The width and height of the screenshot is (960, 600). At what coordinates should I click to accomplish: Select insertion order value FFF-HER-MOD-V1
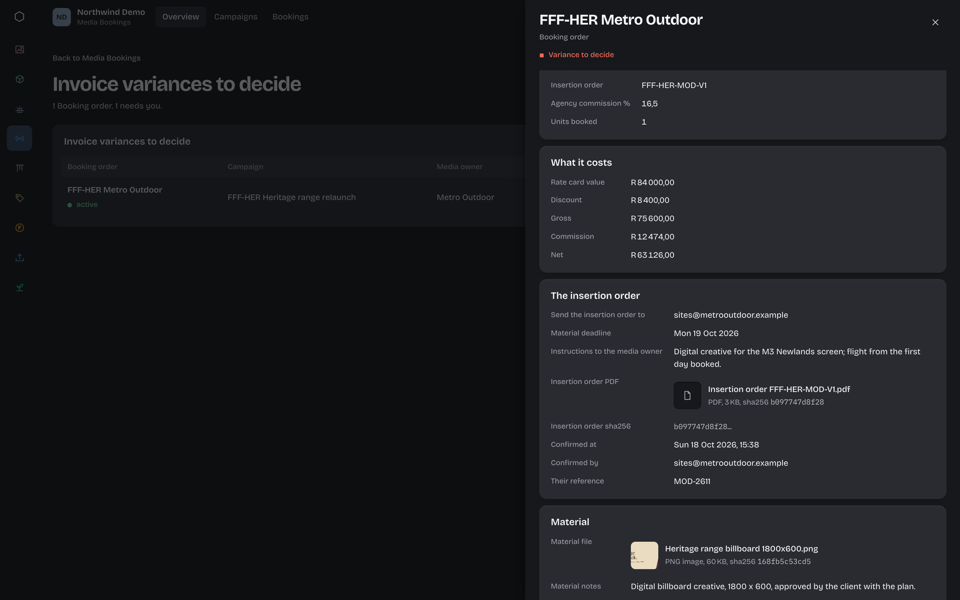pos(674,85)
